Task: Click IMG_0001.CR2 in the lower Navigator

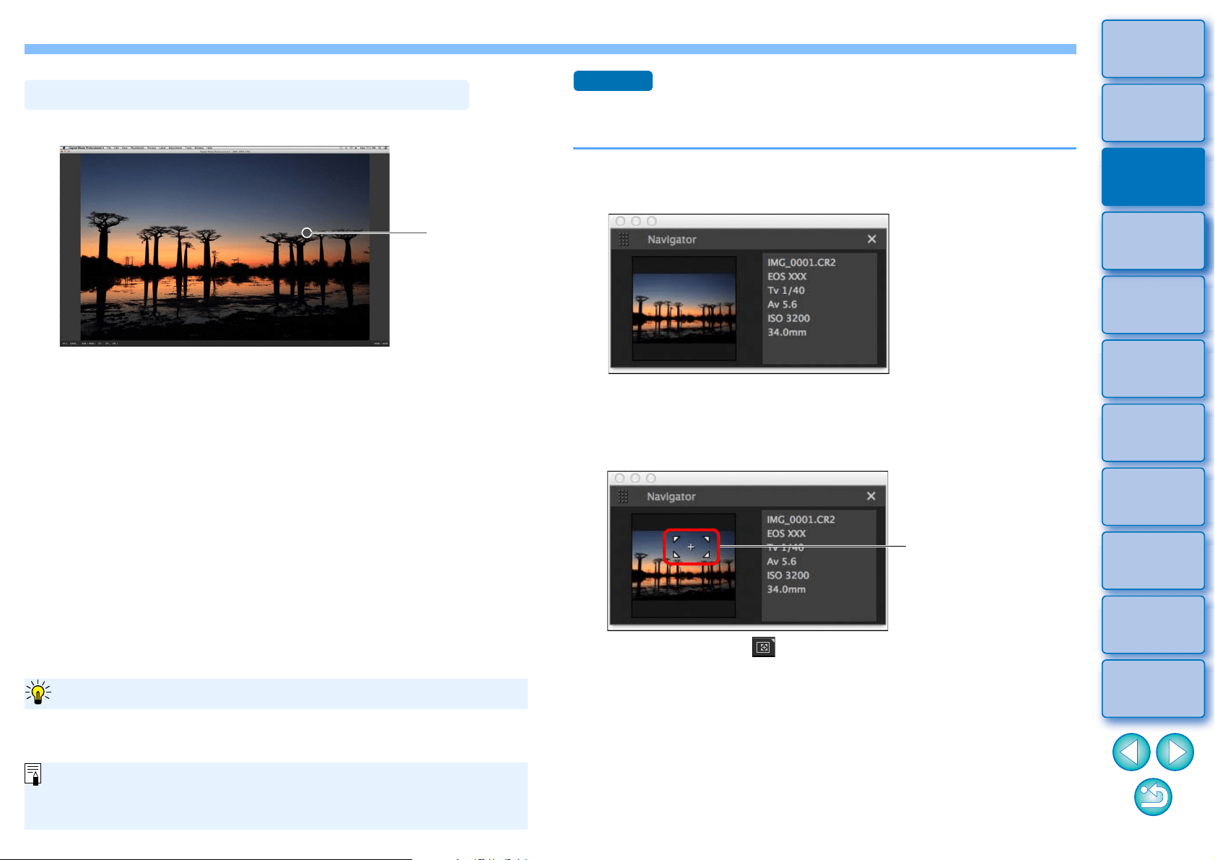Action: (x=801, y=520)
